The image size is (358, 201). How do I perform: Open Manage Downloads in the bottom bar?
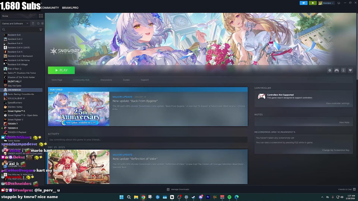178,189
